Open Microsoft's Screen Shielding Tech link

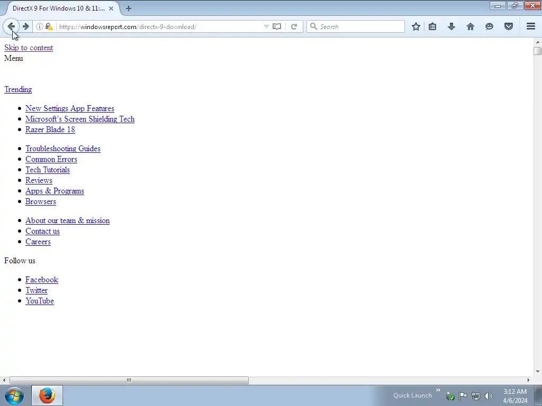(x=80, y=119)
